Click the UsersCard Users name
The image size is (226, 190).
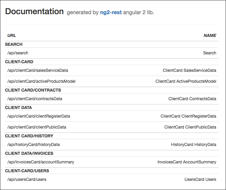coord(200,179)
